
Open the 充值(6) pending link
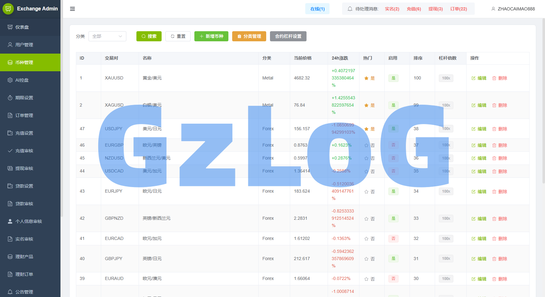pos(414,9)
